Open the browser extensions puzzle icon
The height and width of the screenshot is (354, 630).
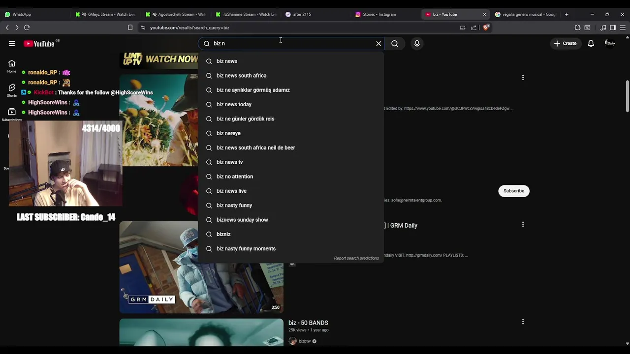(577, 28)
